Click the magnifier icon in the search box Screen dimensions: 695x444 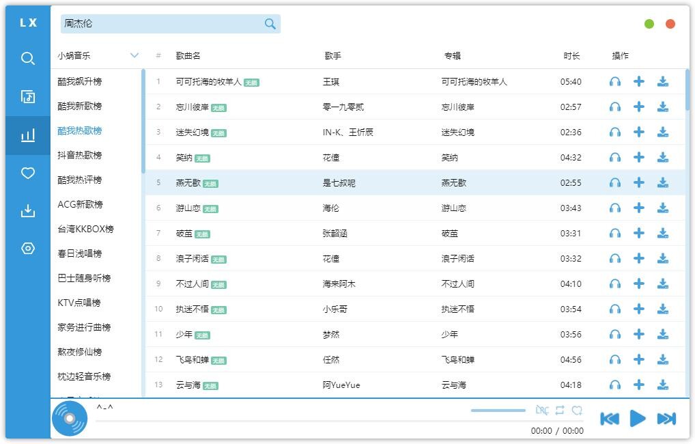coord(270,24)
